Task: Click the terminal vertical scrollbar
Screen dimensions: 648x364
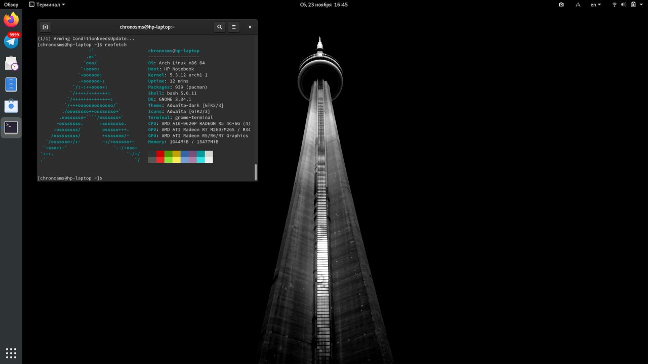Action: coord(256,172)
